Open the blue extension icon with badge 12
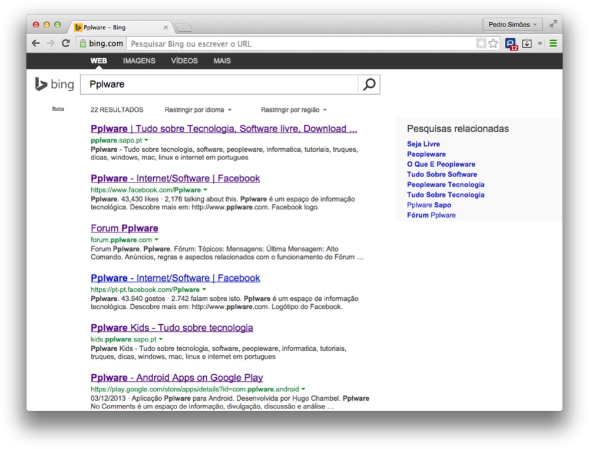Screen dimensions: 589x449 511,44
